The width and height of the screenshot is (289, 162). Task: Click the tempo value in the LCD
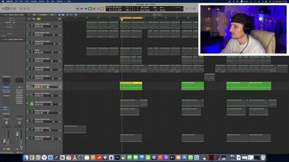[145, 7]
